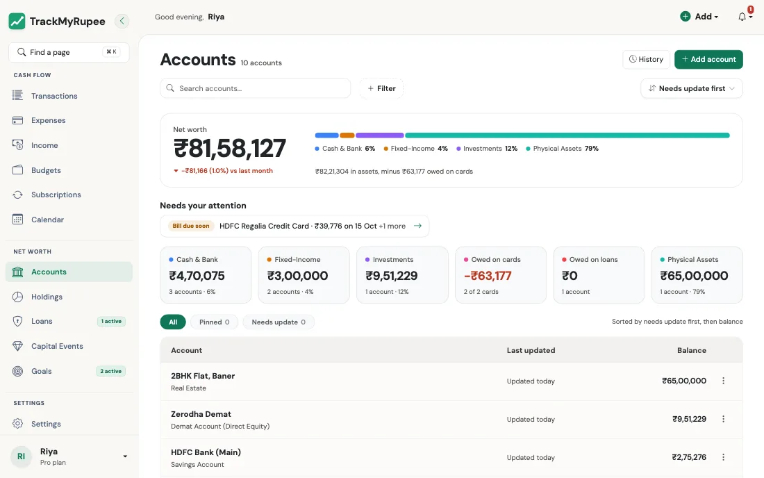
Task: Open kebab menu for 2BHK Flat, Baner
Action: click(723, 381)
